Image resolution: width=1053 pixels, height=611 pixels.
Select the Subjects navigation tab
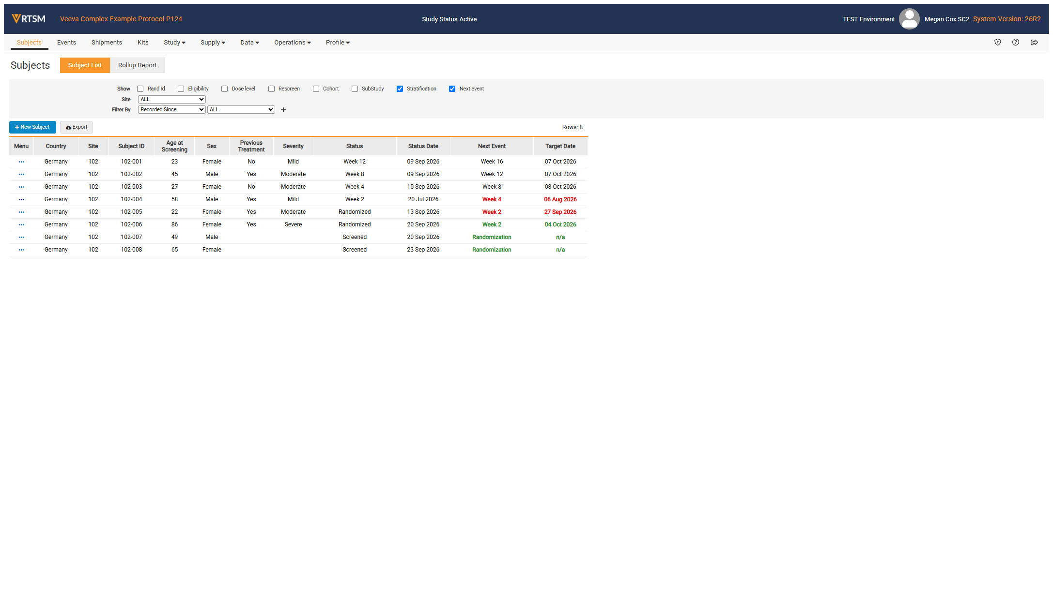[29, 43]
